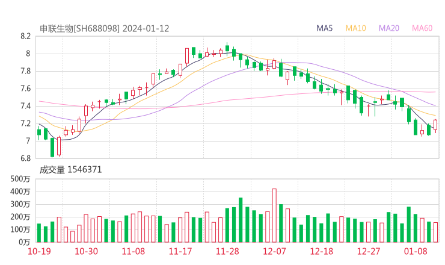This screenshot has width=445, height=265.
Task: Click the 01-08 date axis label
Action: (416, 251)
